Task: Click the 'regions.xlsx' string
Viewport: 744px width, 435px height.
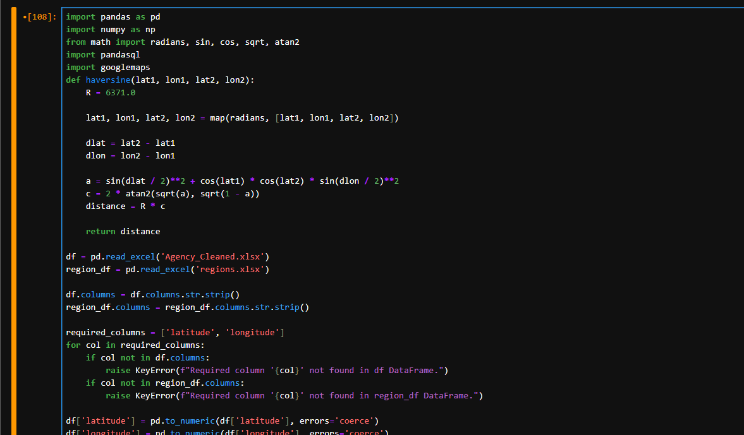Action: pos(229,269)
